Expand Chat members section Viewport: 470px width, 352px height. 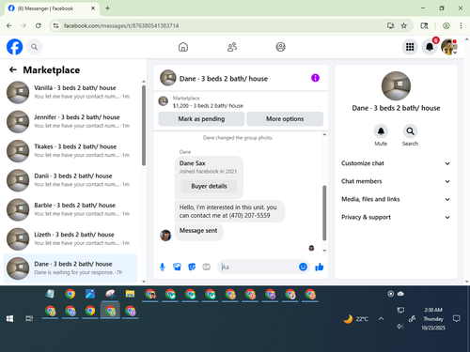396,181
